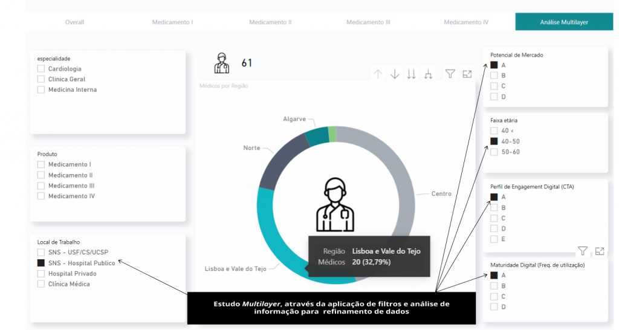The height and width of the screenshot is (330, 619).
Task: Enable the Cardiologia checkbox
Action: [x=41, y=69]
